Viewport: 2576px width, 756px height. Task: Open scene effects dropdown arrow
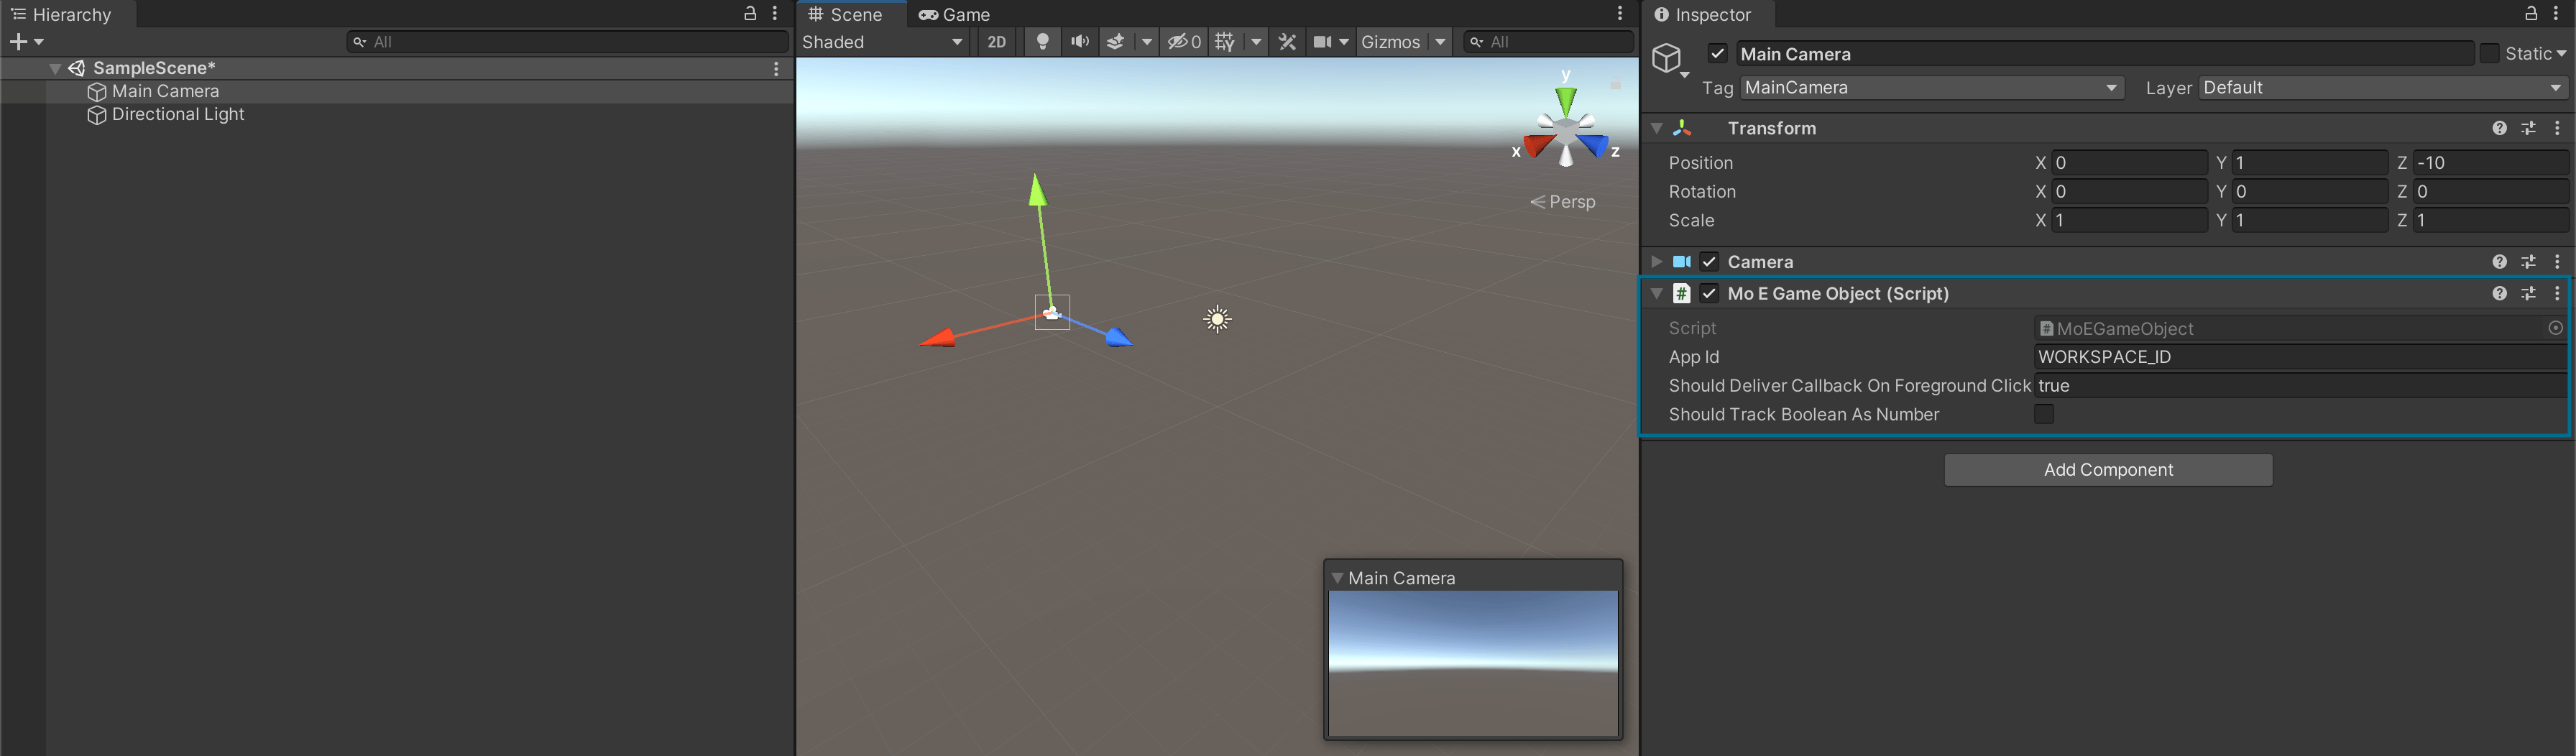pos(1147,42)
